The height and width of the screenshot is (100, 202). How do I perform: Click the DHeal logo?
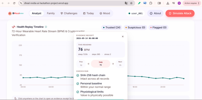tap(16, 13)
